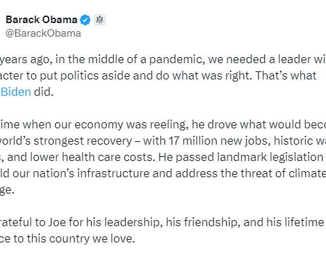Image resolution: width=326 pixels, height=254 pixels.
Task: Click the word "infrastructure"
Action: tap(113, 173)
